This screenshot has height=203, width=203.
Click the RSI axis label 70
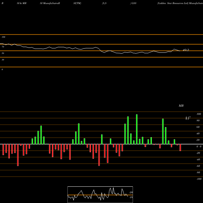click(3, 47)
